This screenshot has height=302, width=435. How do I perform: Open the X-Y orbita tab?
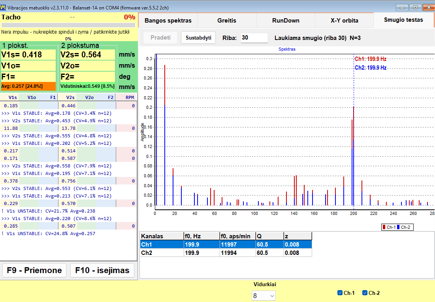(x=344, y=21)
